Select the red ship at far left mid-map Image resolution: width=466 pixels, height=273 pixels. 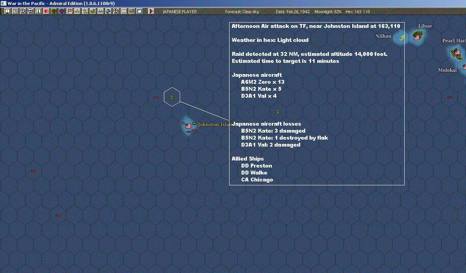[34, 171]
